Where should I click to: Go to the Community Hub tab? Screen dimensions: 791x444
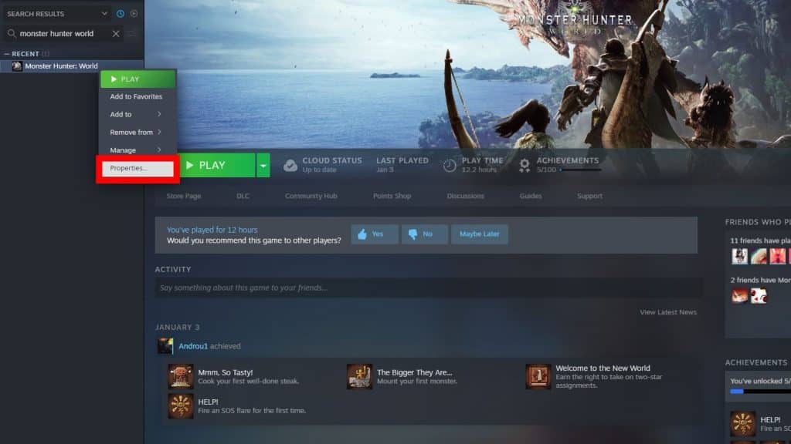tap(311, 196)
